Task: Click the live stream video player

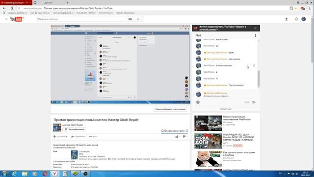Action: (120, 64)
